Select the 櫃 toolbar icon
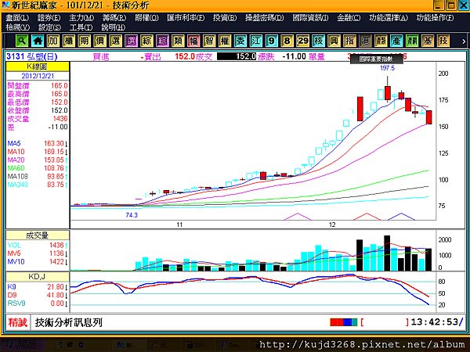470x352 pixels. coord(69,41)
